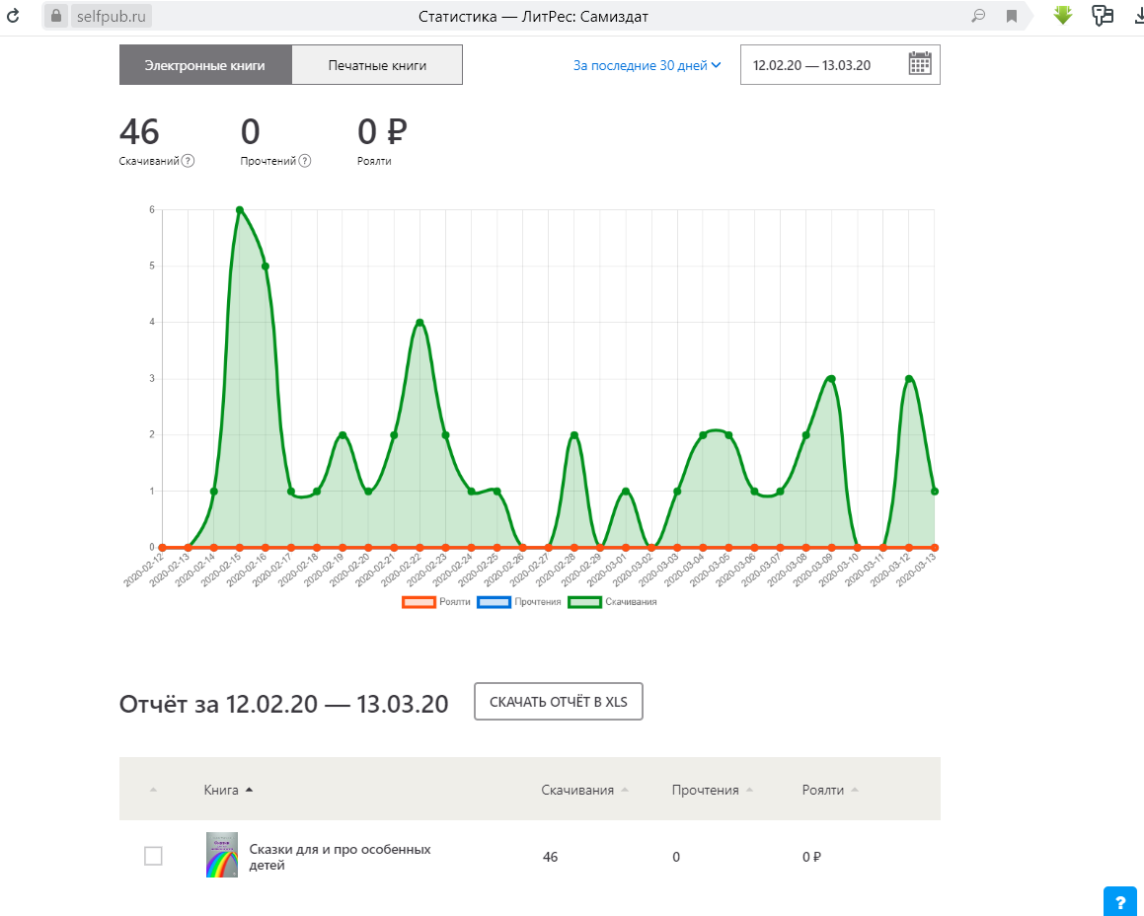The image size is (1144, 916).
Task: Click help icon next to Скачиваний
Action: tap(188, 161)
